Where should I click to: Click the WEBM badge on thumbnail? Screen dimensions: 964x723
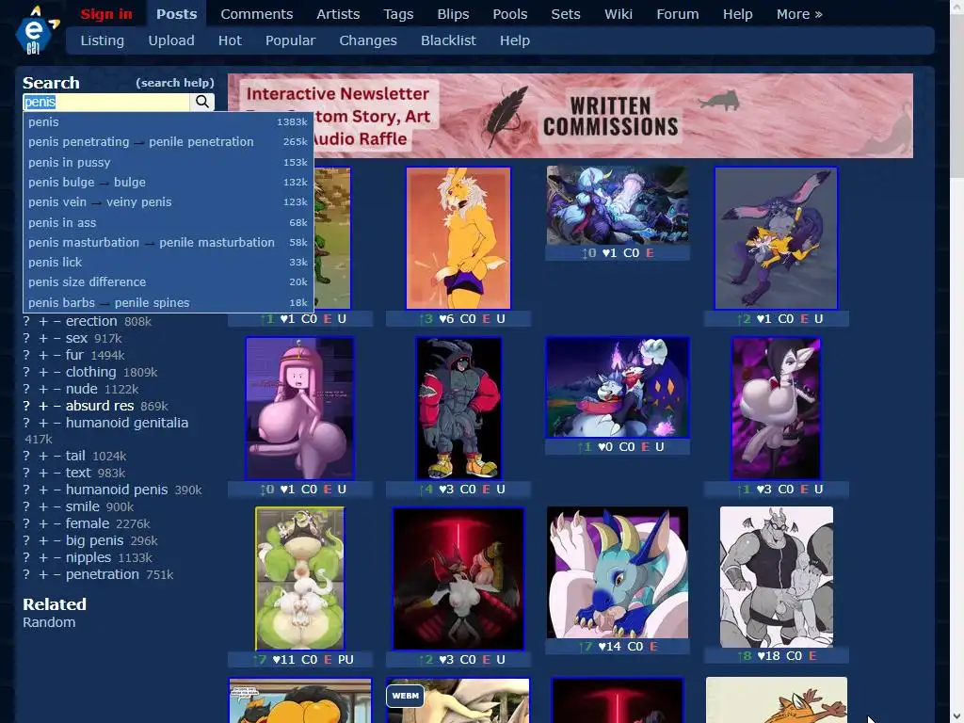coord(405,696)
